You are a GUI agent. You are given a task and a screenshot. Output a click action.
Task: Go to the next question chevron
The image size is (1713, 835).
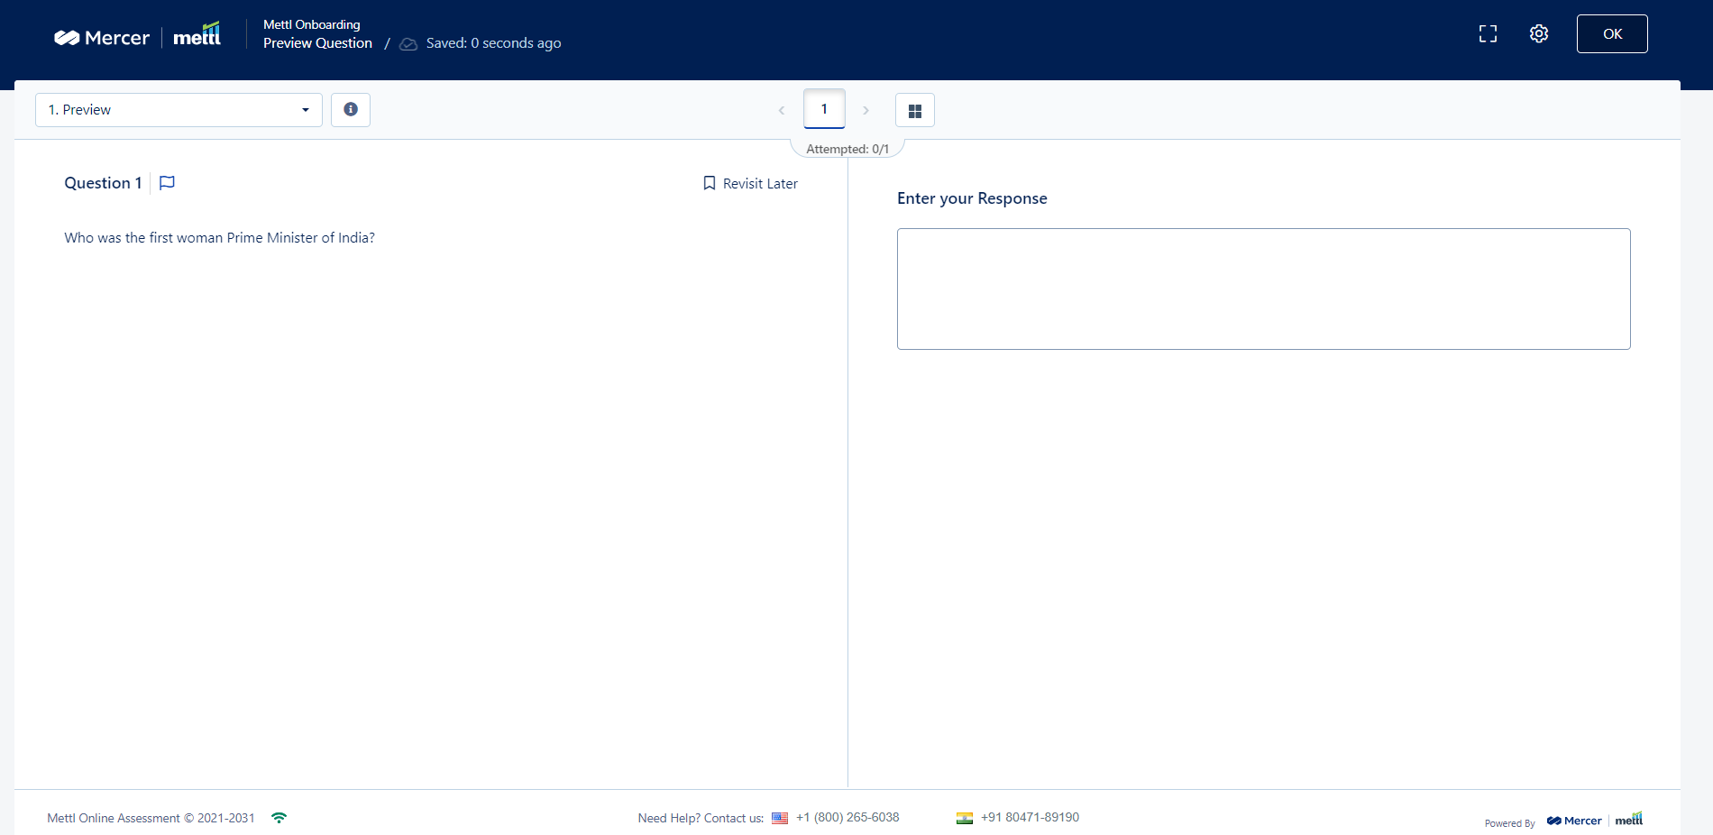(866, 111)
